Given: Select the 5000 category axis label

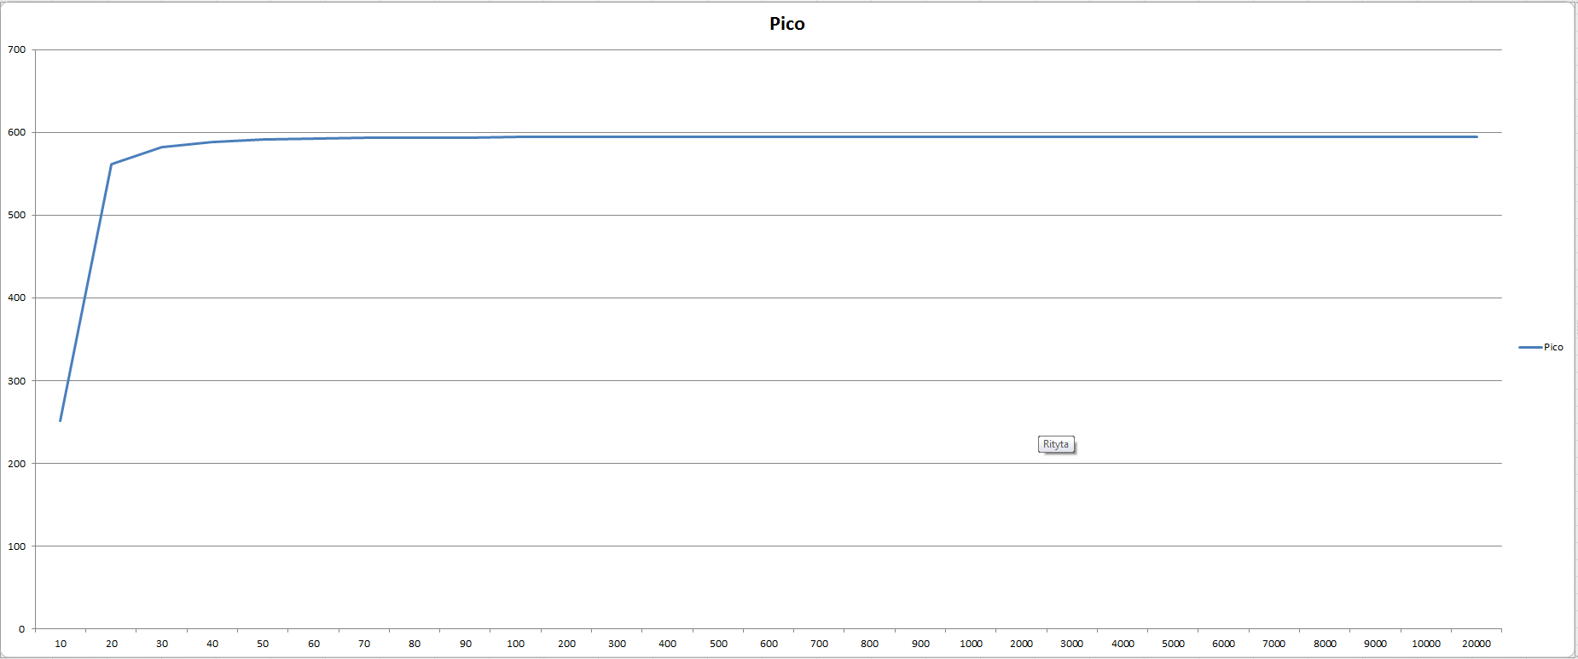Looking at the screenshot, I should [x=1173, y=644].
